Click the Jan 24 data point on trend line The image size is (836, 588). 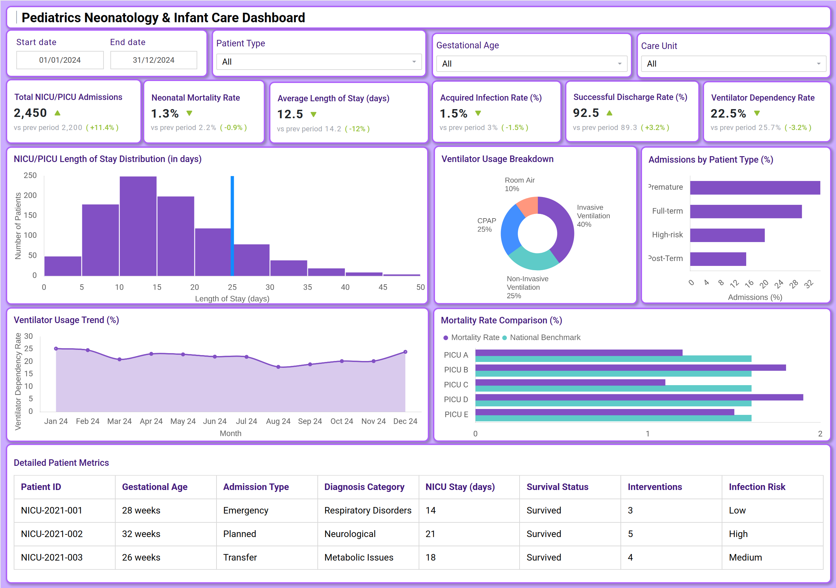(56, 349)
